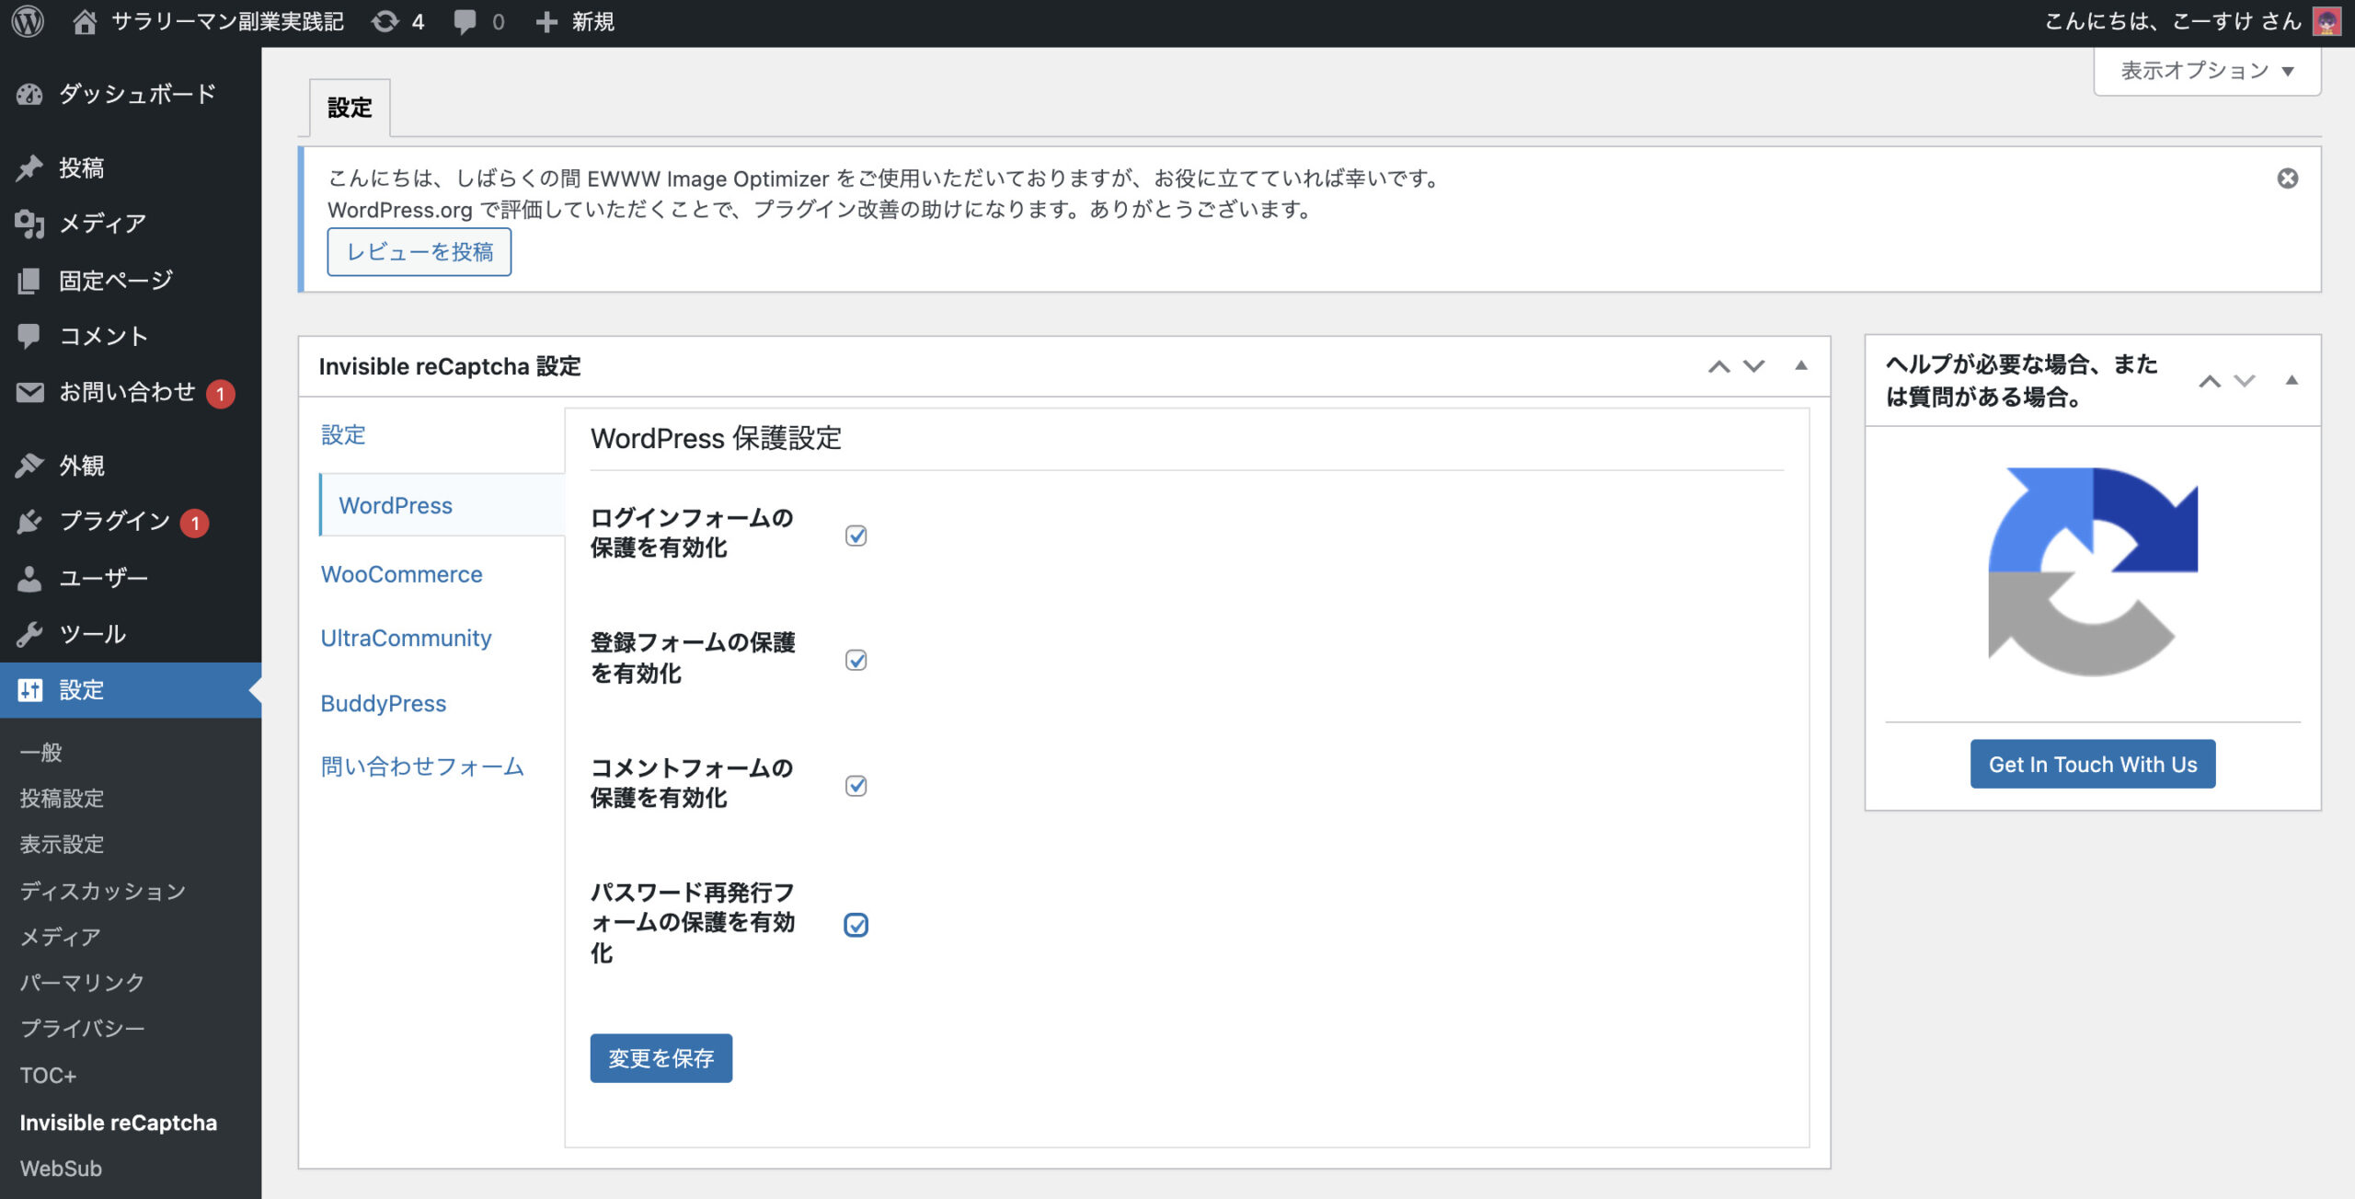
Task: Disable パスワード再発行フォーム protection checkbox
Action: point(856,925)
